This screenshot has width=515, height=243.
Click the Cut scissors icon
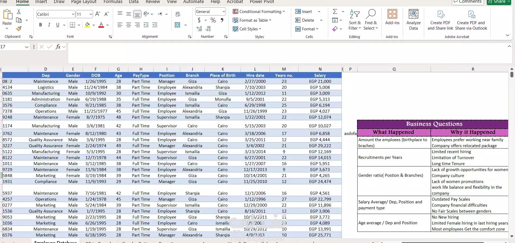coord(19,12)
